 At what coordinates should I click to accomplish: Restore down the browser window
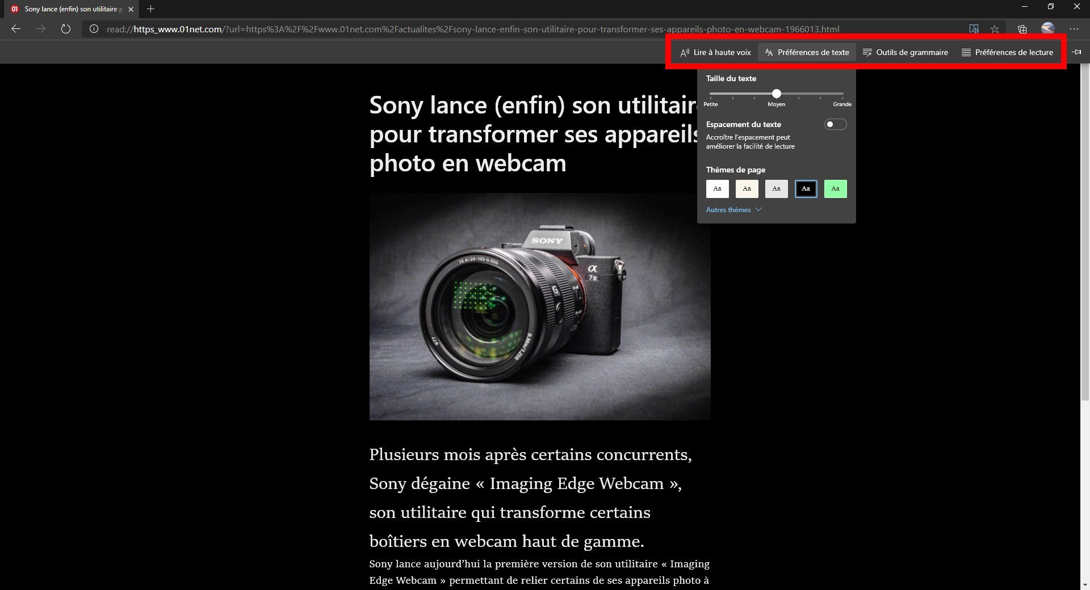1051,7
